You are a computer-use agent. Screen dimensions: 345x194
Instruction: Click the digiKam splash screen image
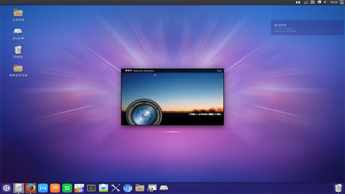[172, 97]
